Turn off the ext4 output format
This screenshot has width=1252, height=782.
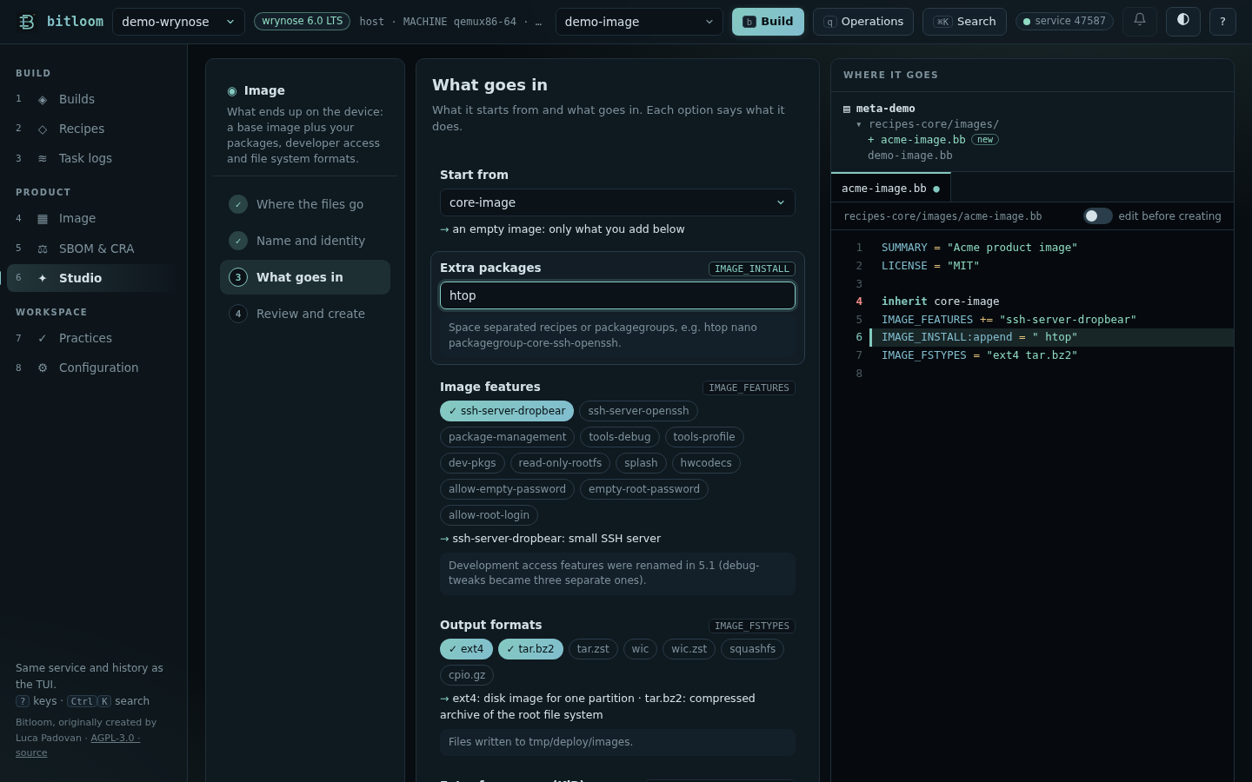(466, 649)
